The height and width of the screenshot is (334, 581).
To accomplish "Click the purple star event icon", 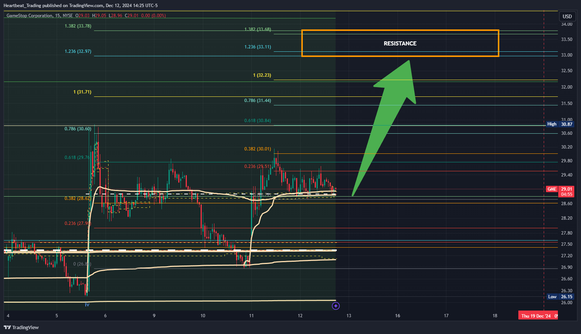I will coord(336,306).
